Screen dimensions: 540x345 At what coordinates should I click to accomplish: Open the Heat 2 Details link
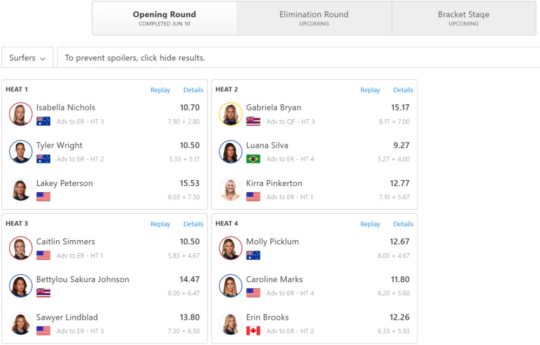(403, 90)
